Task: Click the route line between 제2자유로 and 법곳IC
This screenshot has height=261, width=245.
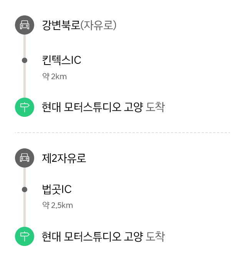Action: (25, 177)
